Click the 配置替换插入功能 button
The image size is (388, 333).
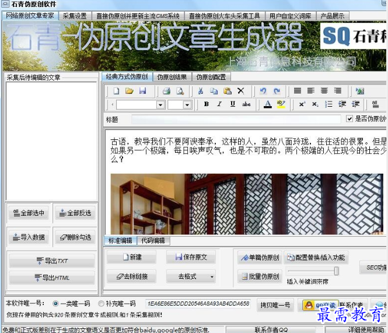point(316,258)
